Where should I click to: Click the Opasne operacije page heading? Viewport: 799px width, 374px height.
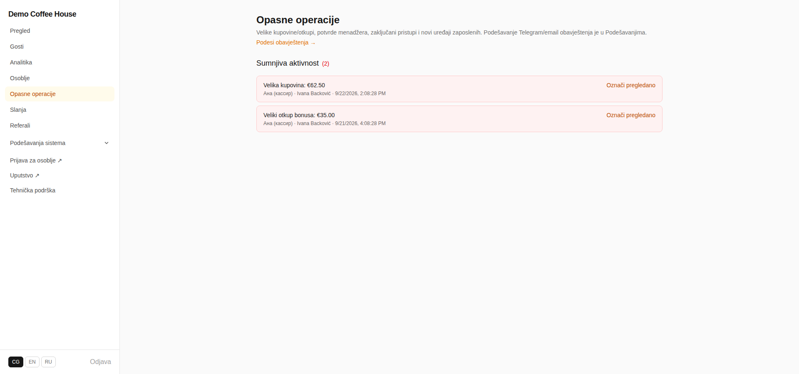coord(298,20)
